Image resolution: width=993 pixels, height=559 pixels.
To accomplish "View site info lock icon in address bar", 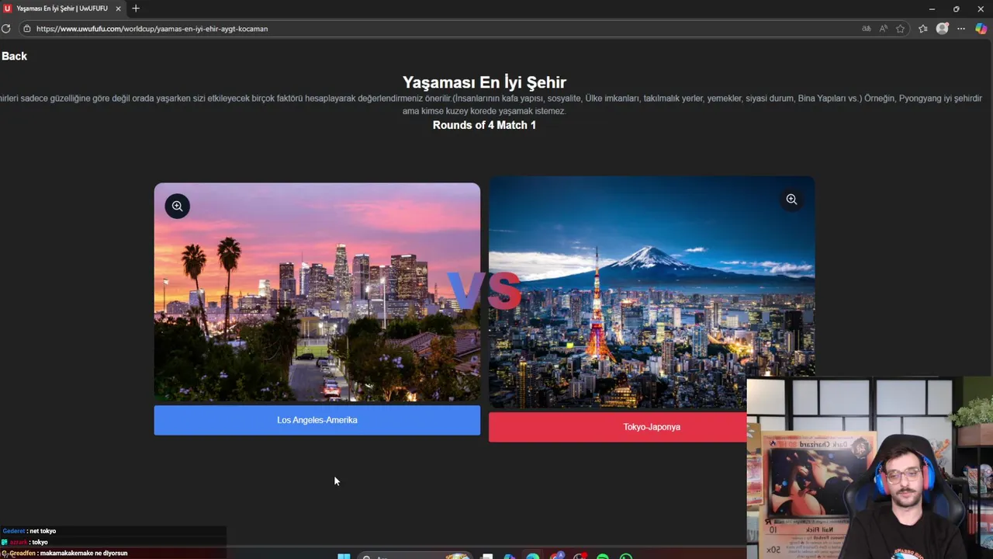I will [x=27, y=29].
